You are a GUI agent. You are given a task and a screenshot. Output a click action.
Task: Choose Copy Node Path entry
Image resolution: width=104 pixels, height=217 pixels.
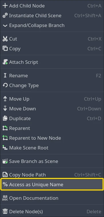[52, 175]
